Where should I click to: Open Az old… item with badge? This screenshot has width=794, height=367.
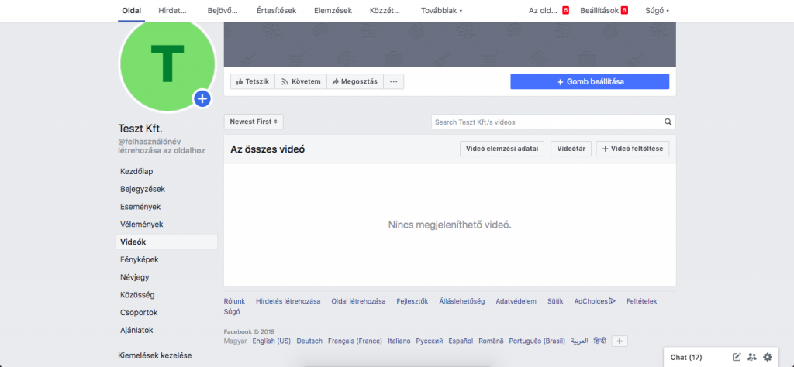tap(548, 11)
